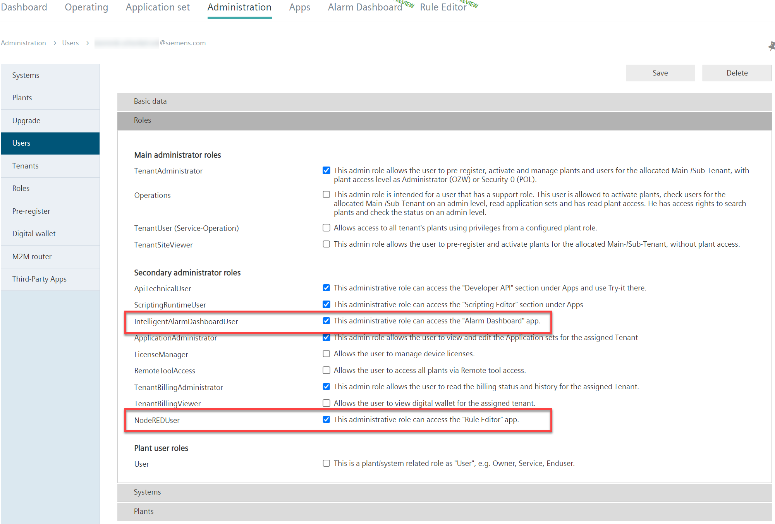Screen dimensions: 775x524
Task: Open Plants in the left sidebar
Action: [x=50, y=98]
